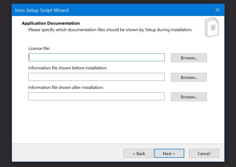Focus the License file text field
Image resolution: width=236 pixels, height=167 pixels.
click(96, 57)
